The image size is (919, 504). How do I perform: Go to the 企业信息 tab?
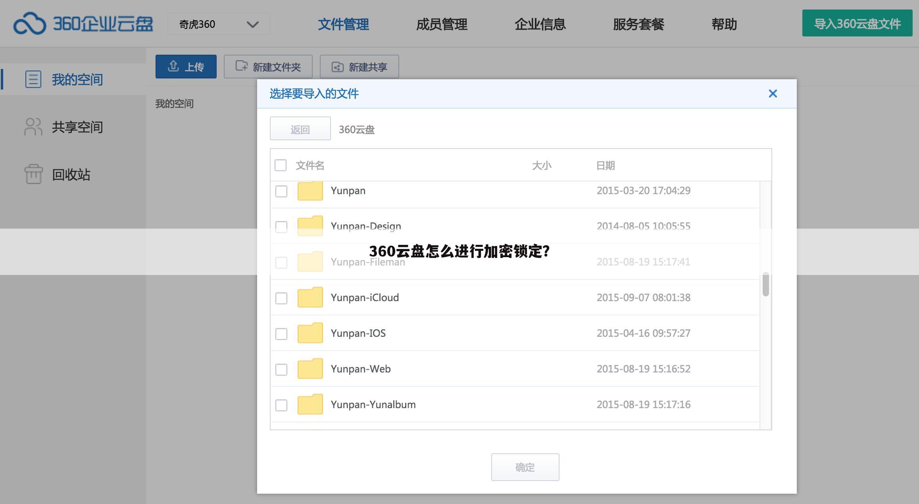point(540,24)
